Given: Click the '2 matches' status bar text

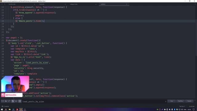Looking at the screenshot, I should coord(6,106).
